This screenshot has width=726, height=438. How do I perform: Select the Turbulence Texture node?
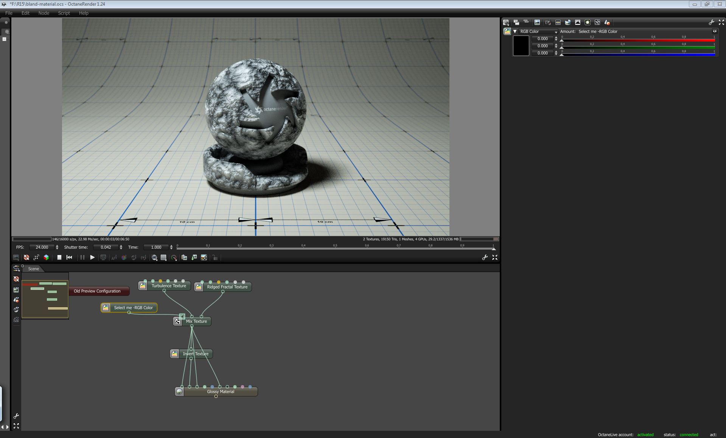pyautogui.click(x=164, y=286)
